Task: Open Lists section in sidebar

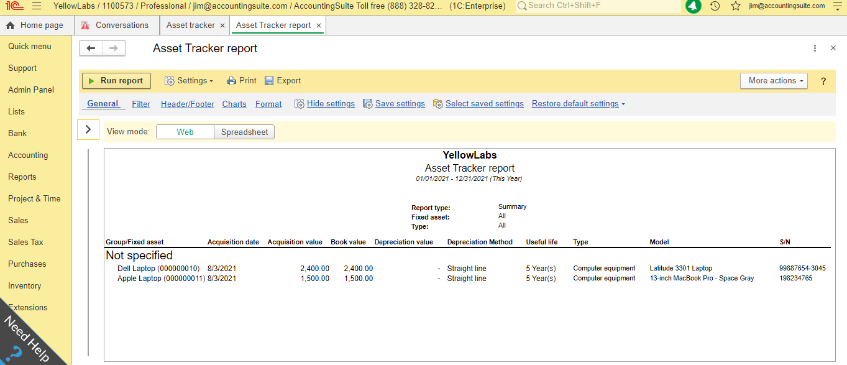Action: tap(16, 111)
